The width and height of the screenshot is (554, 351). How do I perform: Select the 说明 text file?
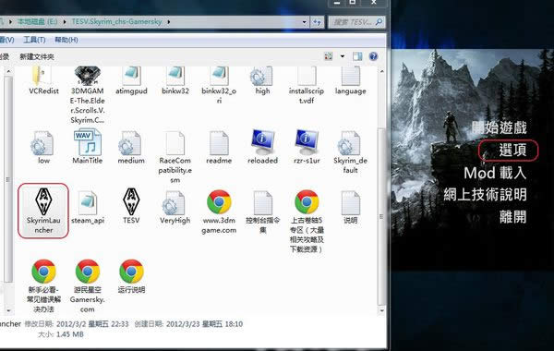pyautogui.click(x=351, y=208)
